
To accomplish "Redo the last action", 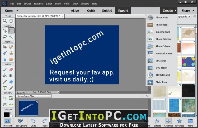I will point(45,122).
